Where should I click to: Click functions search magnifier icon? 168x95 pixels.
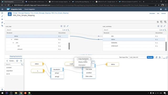tap(22, 64)
